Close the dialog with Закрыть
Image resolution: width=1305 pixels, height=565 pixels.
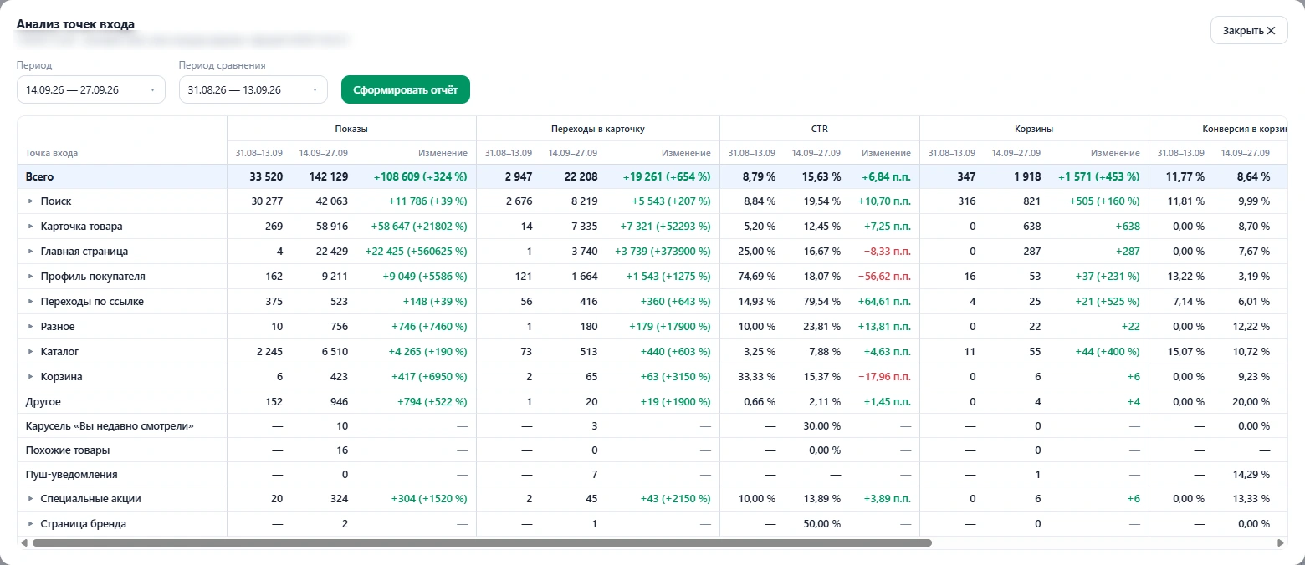coord(1249,30)
